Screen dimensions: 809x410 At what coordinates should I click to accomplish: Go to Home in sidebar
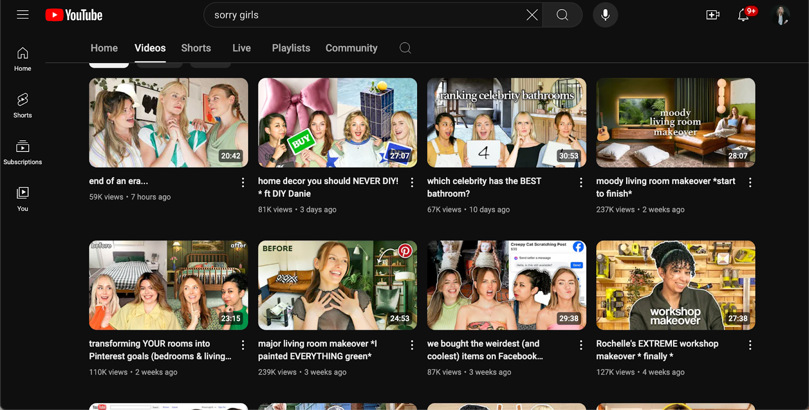coord(23,59)
